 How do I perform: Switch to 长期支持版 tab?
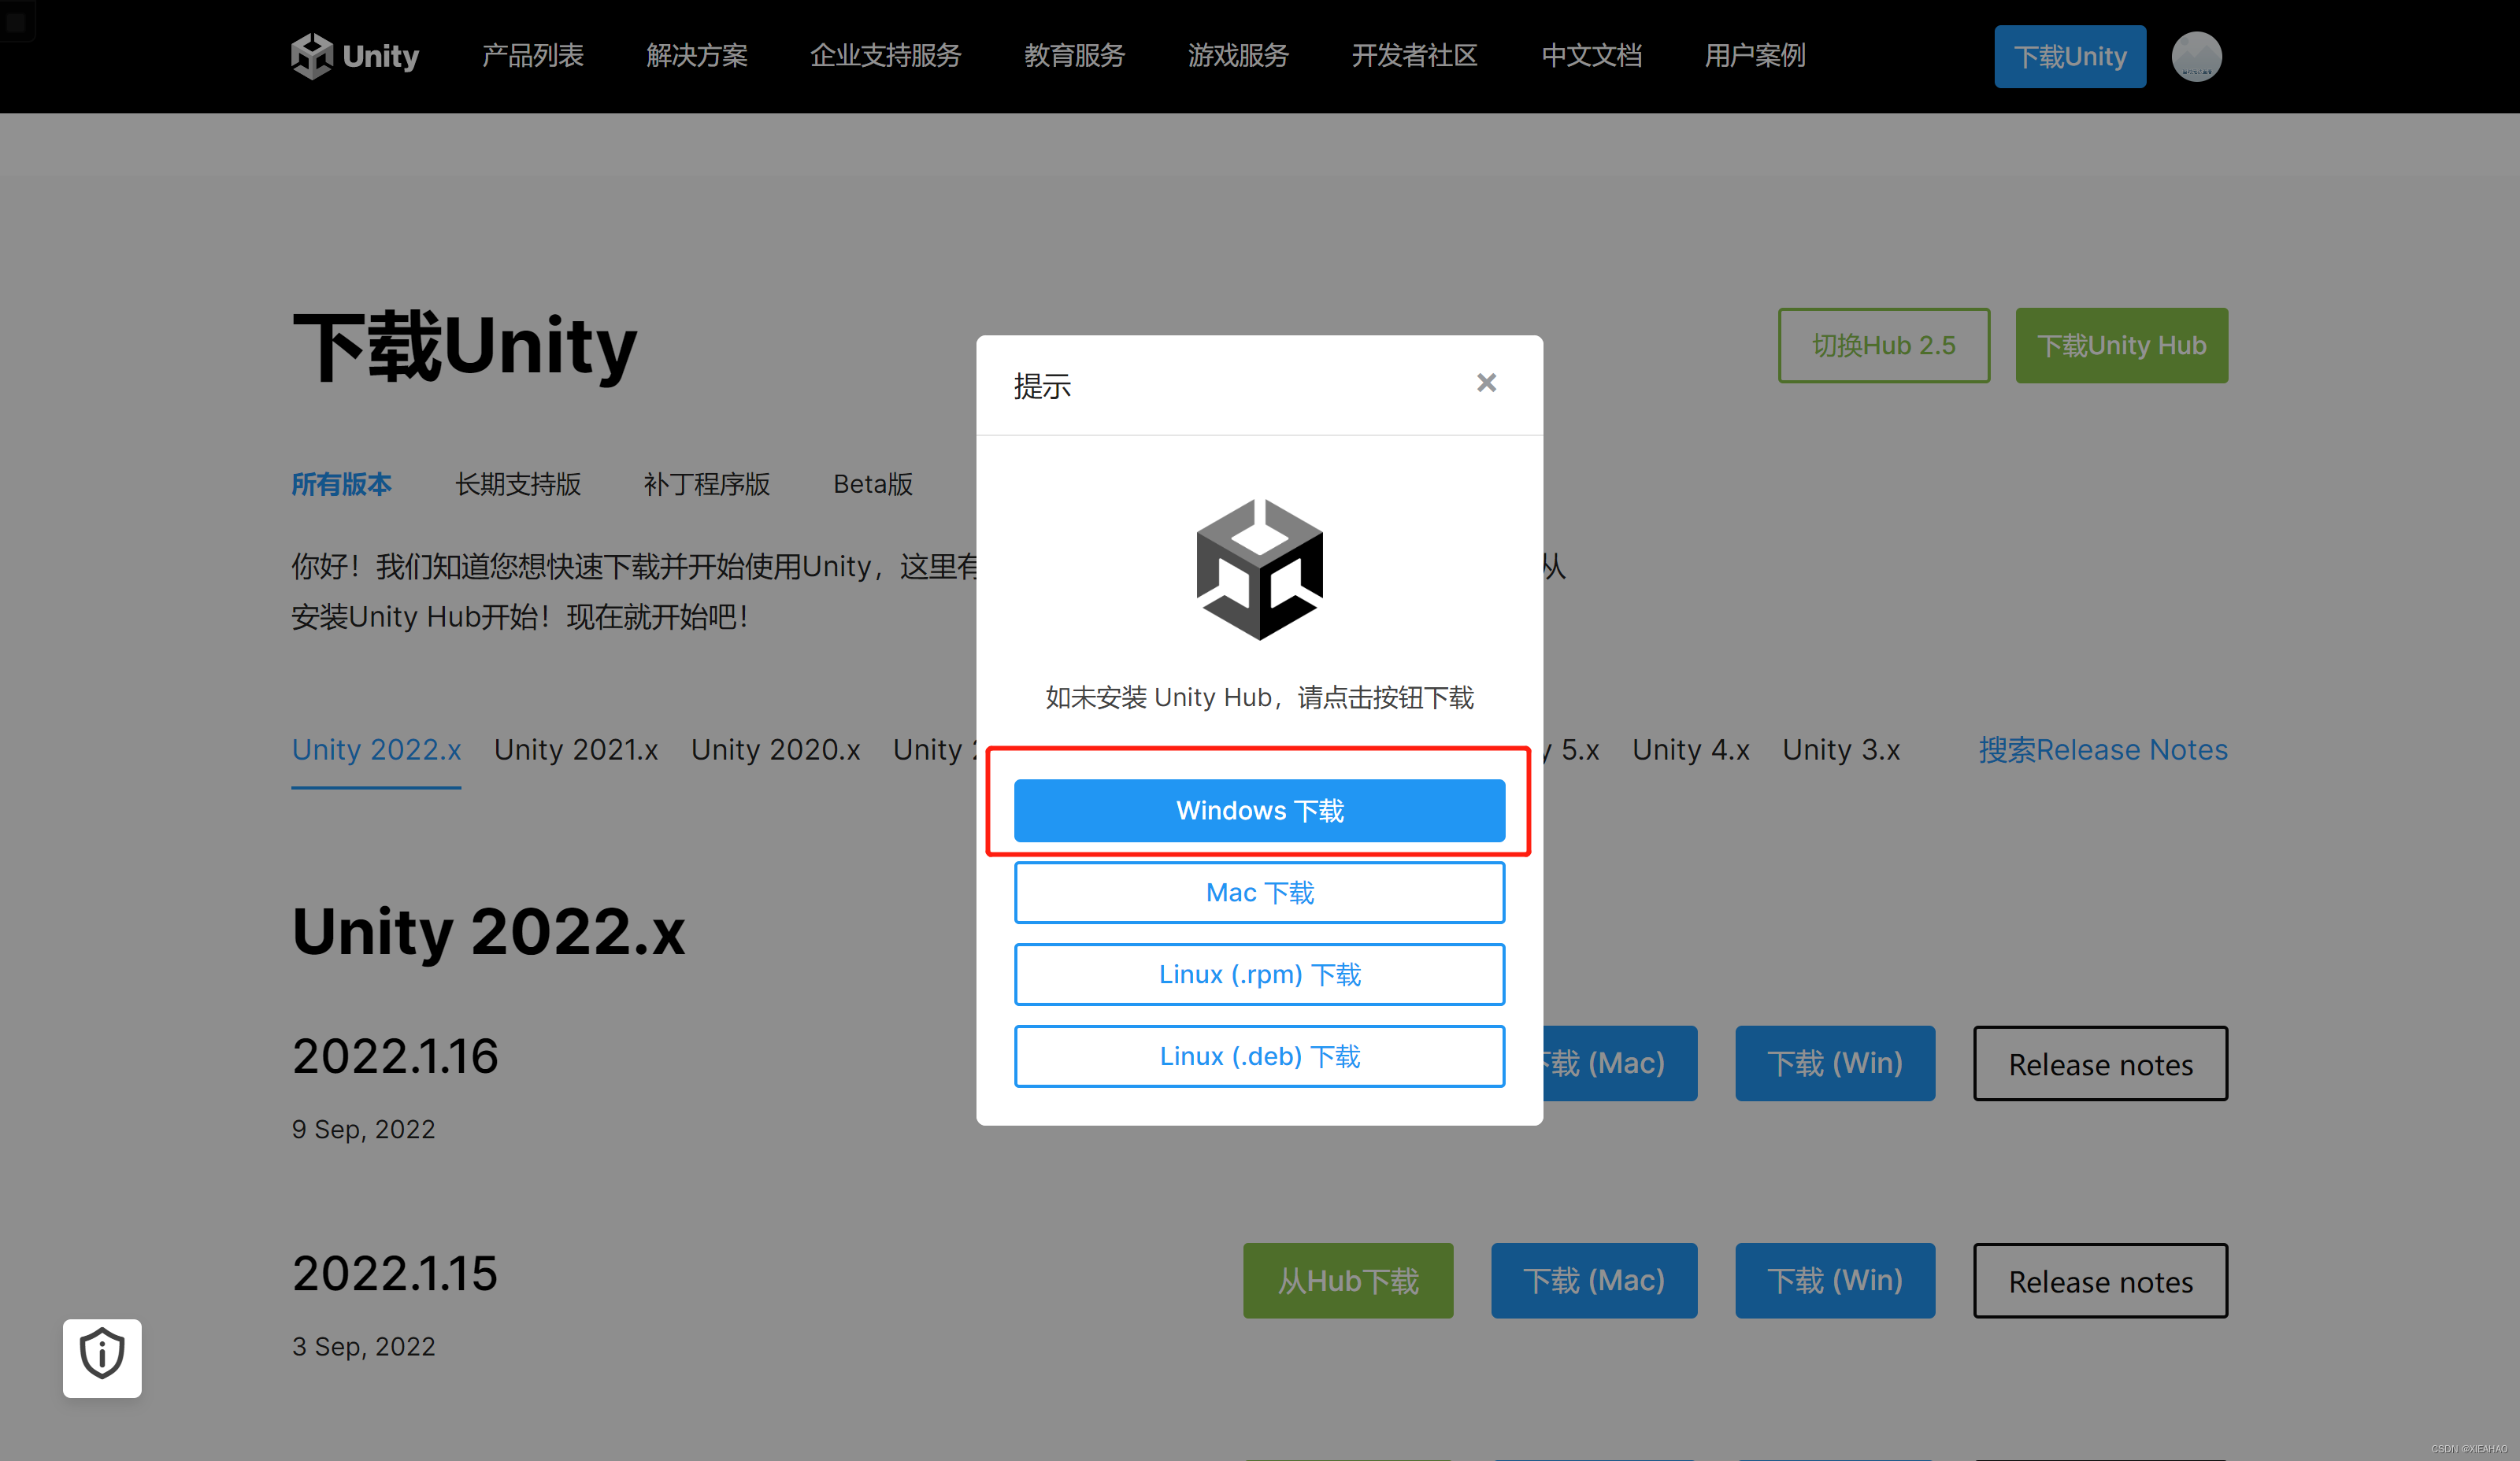click(517, 485)
